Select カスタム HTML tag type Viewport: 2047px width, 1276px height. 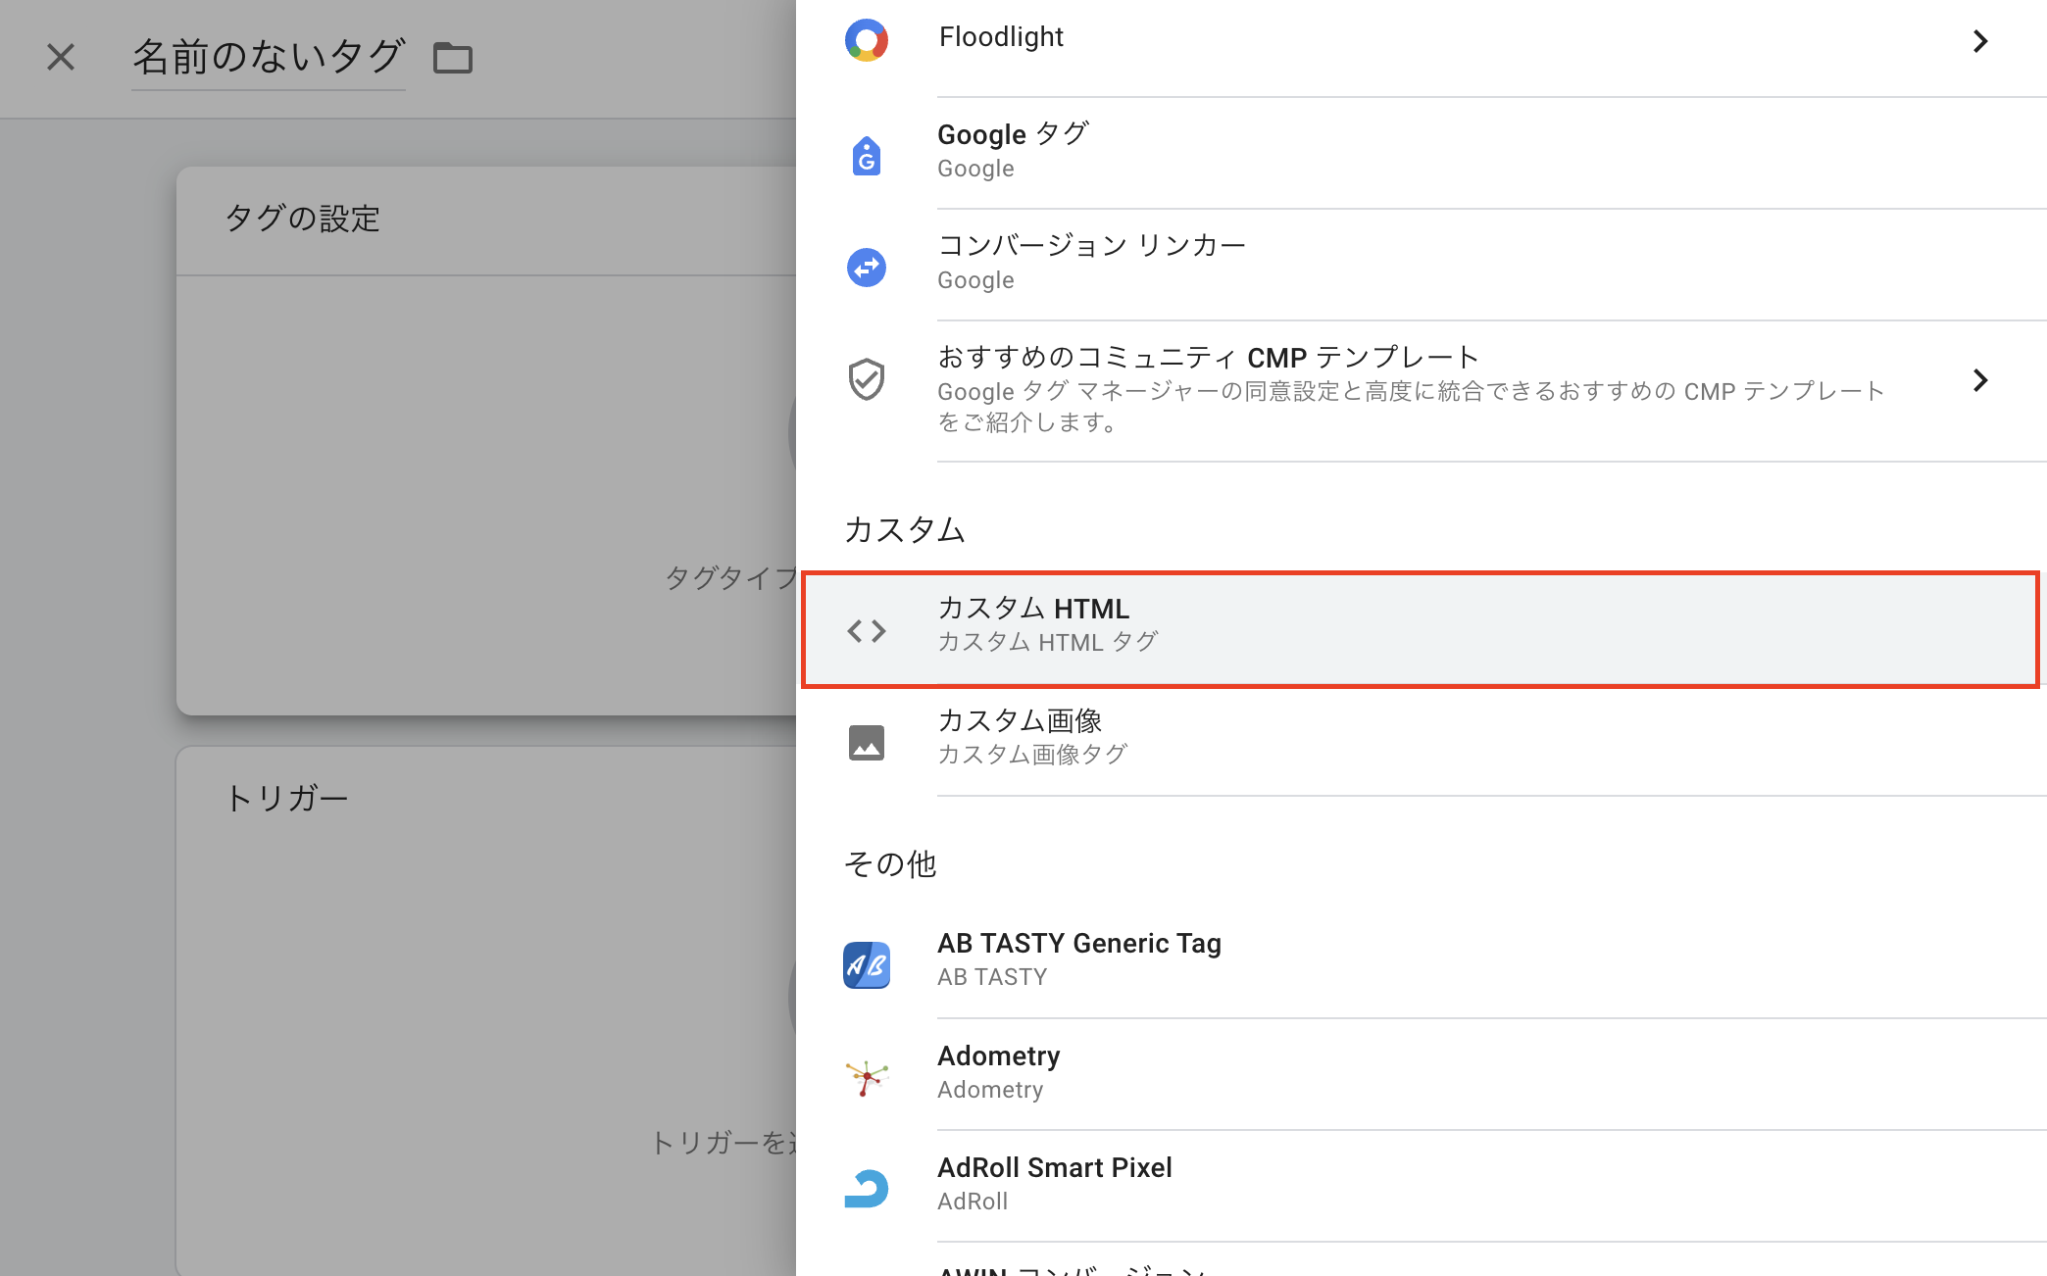[x=1421, y=629]
